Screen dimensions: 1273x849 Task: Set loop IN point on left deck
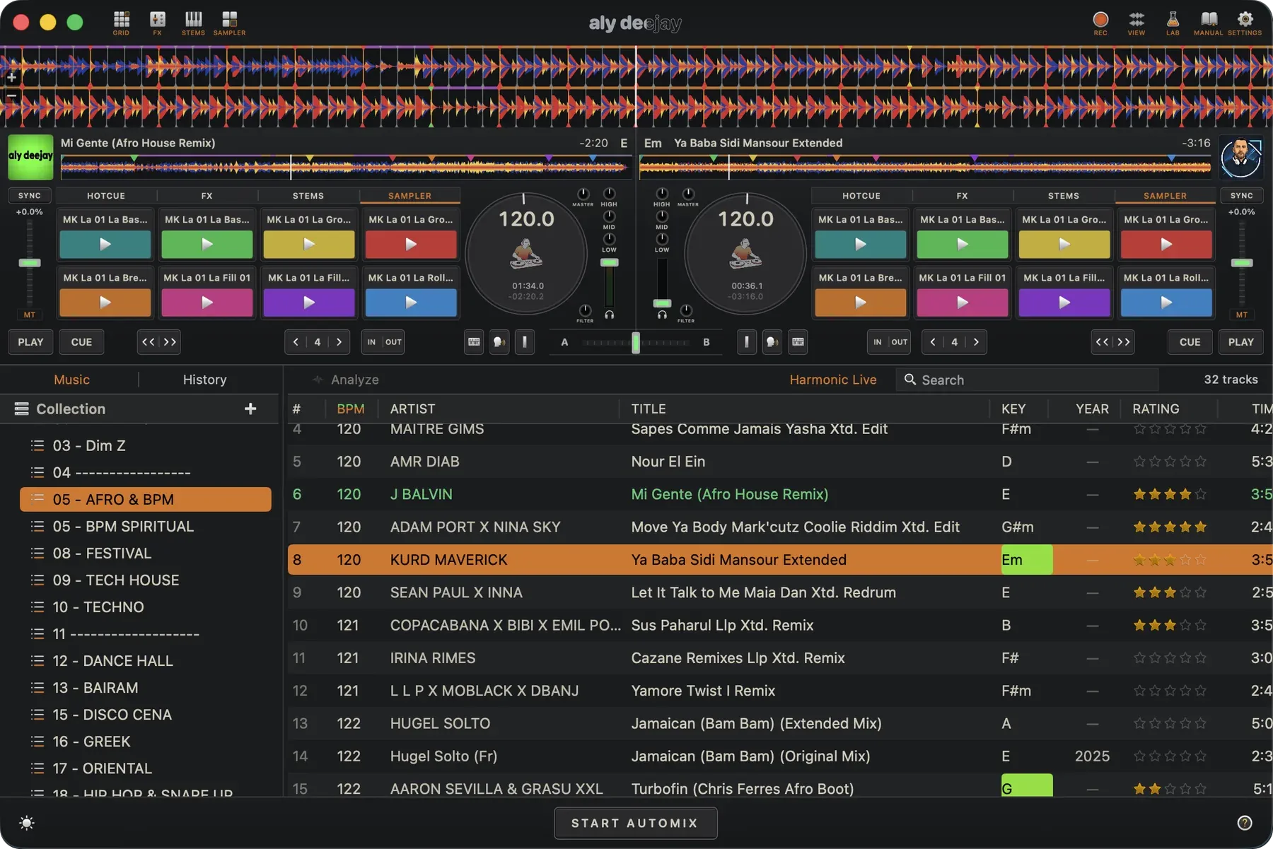click(x=372, y=342)
